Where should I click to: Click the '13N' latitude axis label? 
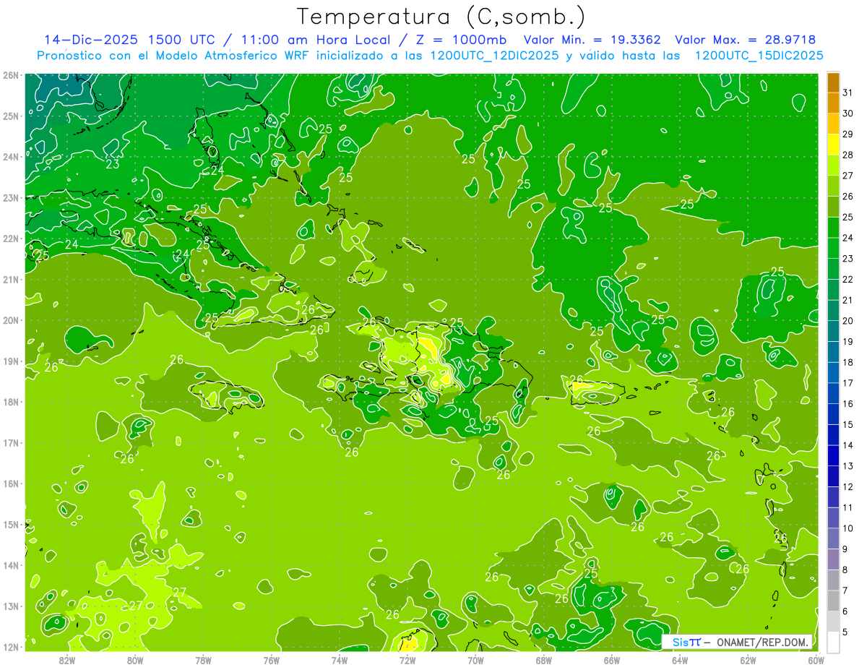coord(11,606)
